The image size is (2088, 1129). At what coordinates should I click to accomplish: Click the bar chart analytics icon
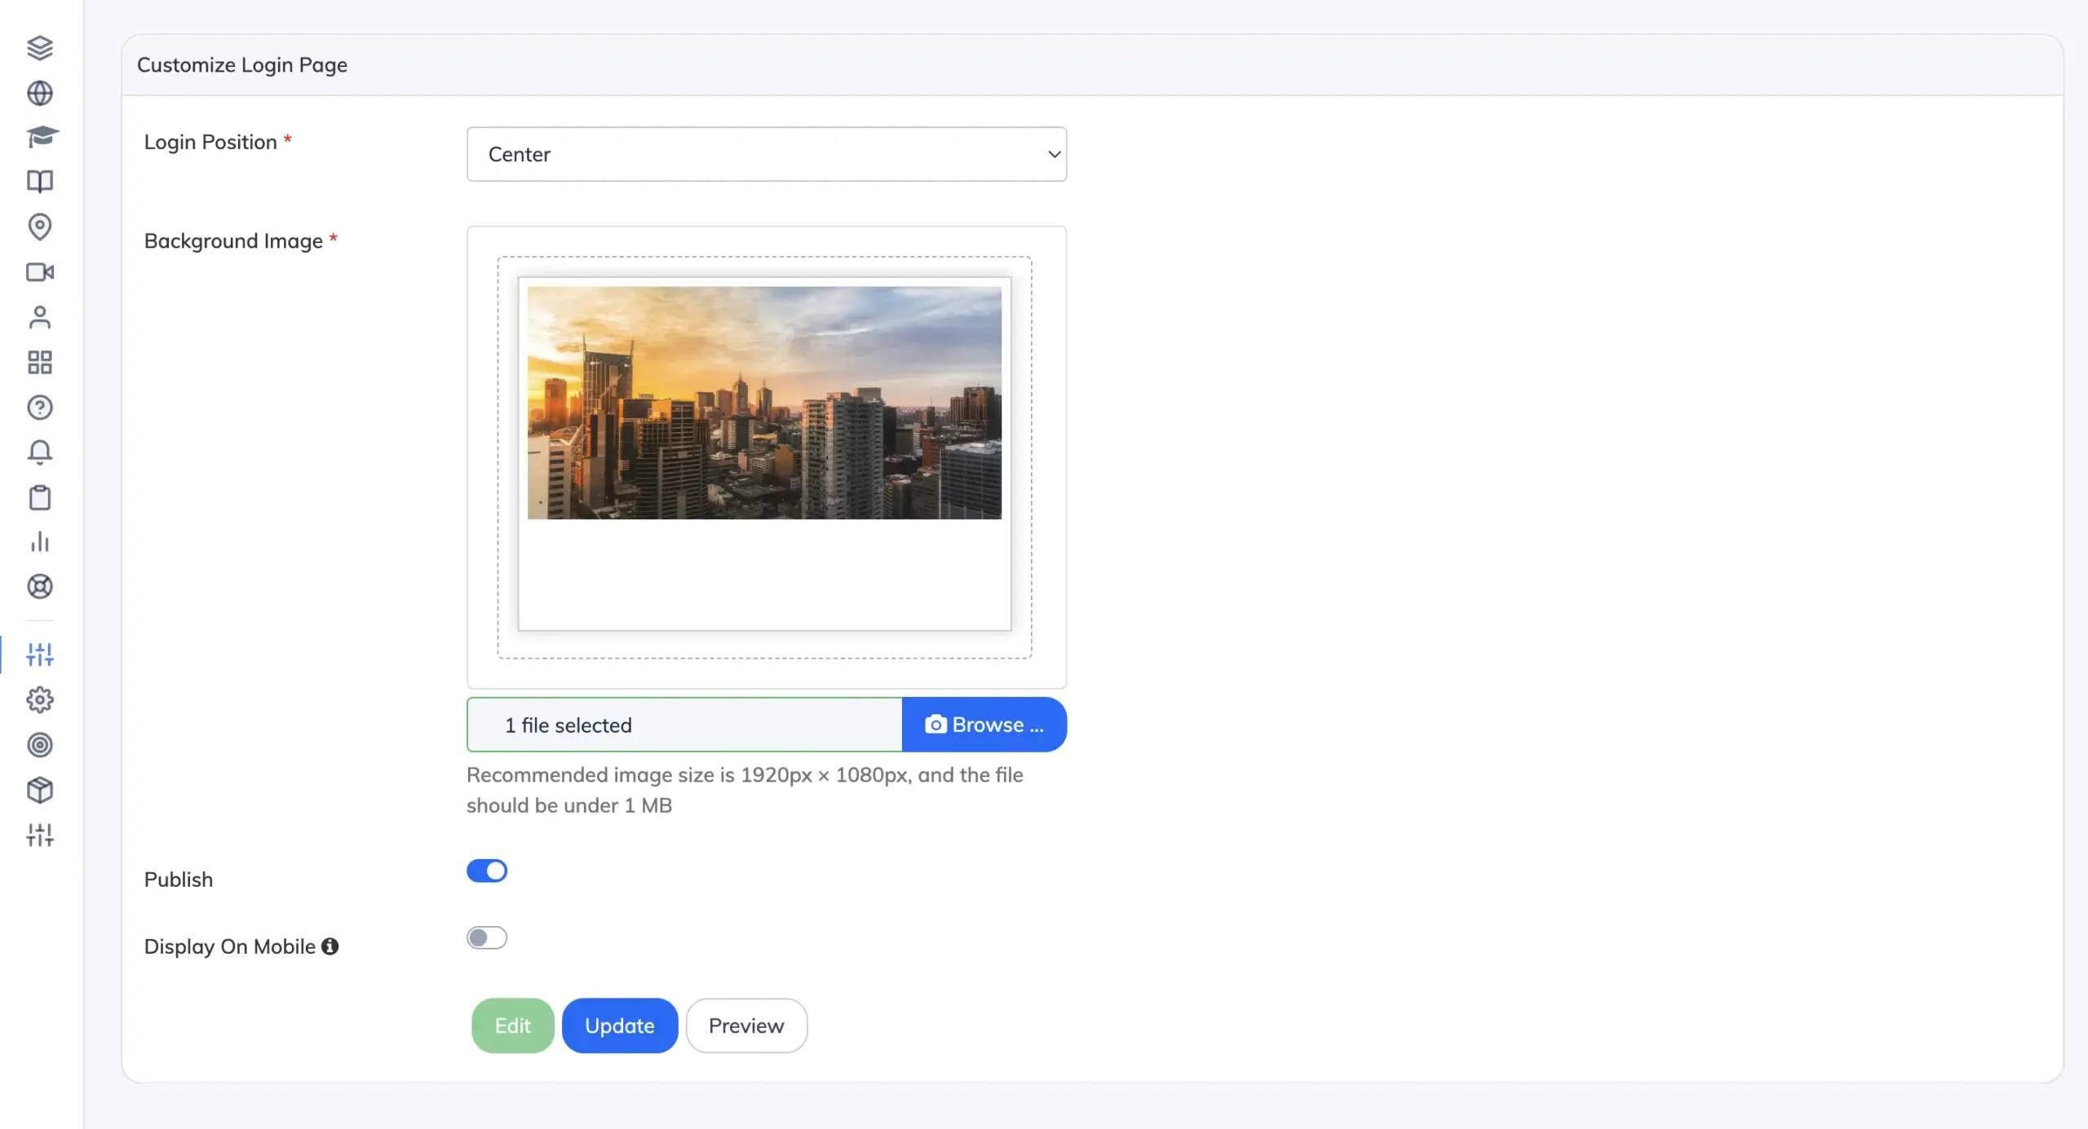41,542
